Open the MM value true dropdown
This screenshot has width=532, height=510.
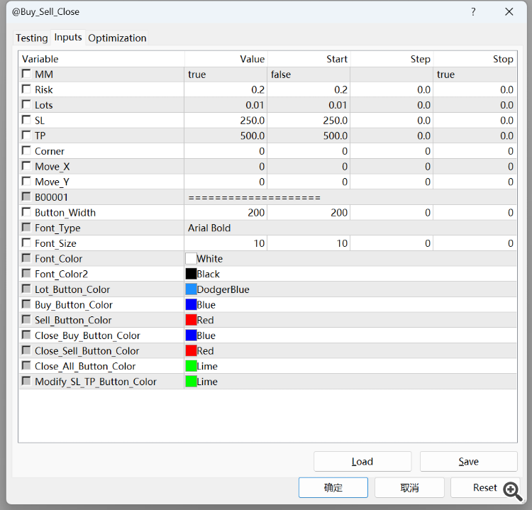225,74
